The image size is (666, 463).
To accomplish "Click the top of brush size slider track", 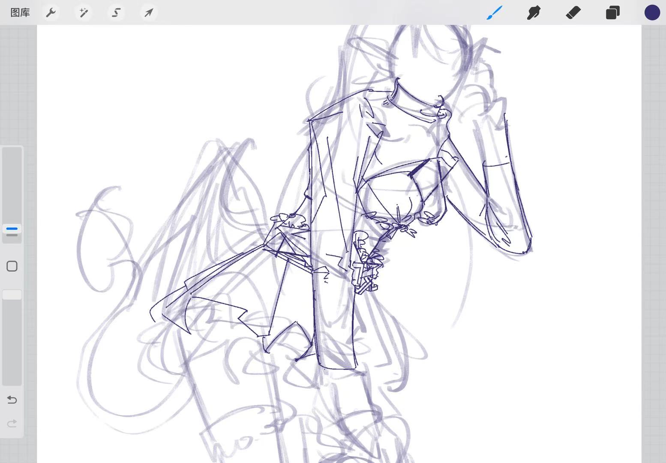I will 12,154.
